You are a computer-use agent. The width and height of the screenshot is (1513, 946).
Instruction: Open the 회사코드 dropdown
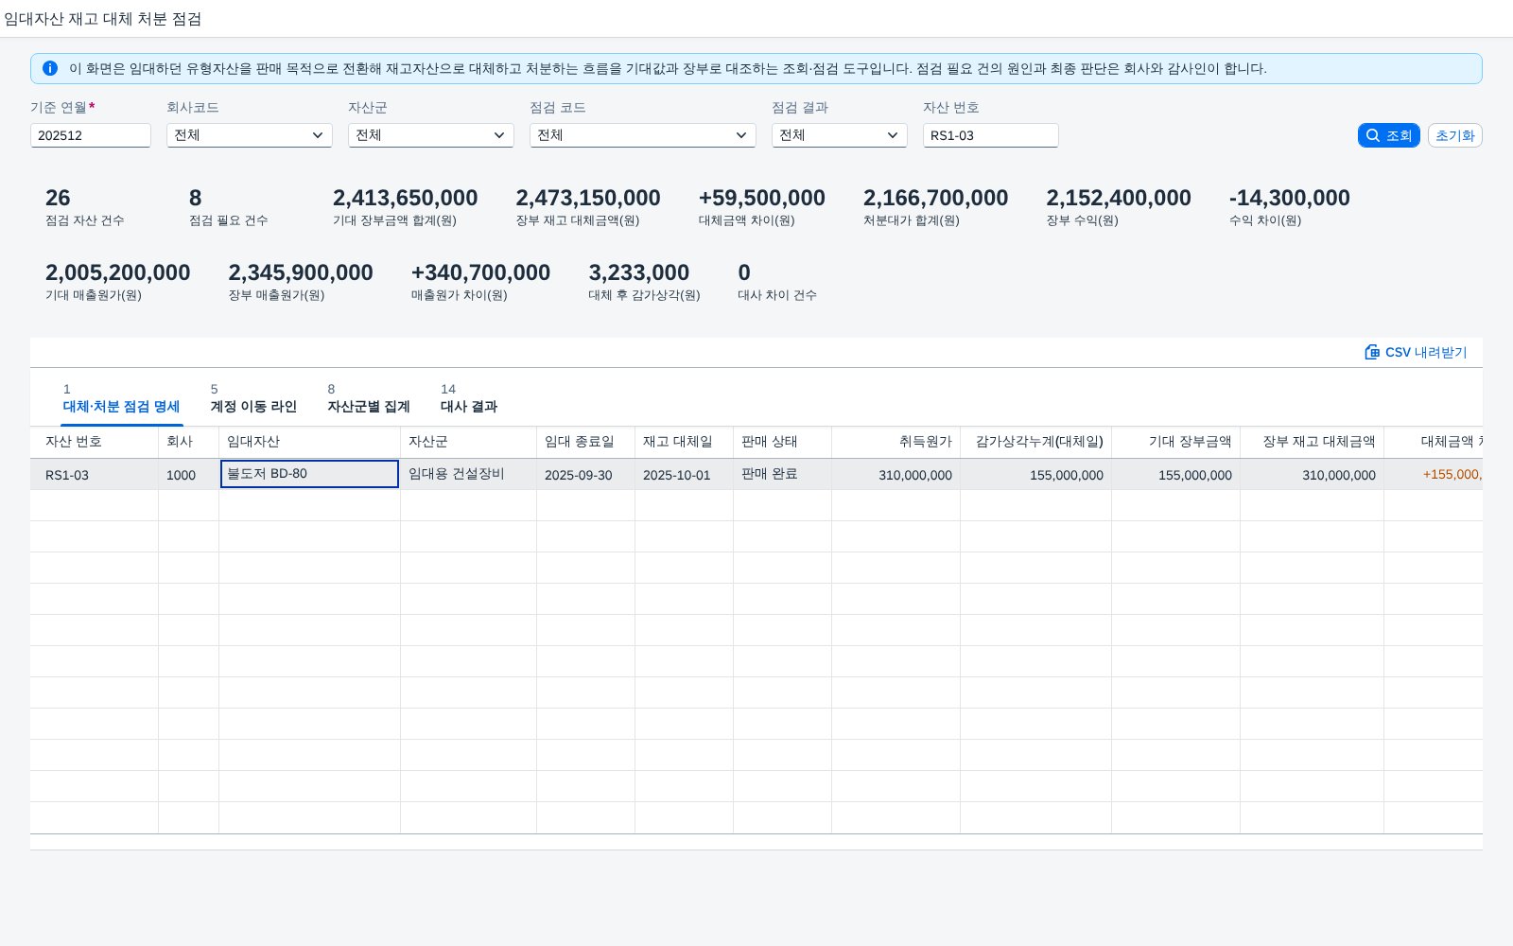tap(250, 135)
